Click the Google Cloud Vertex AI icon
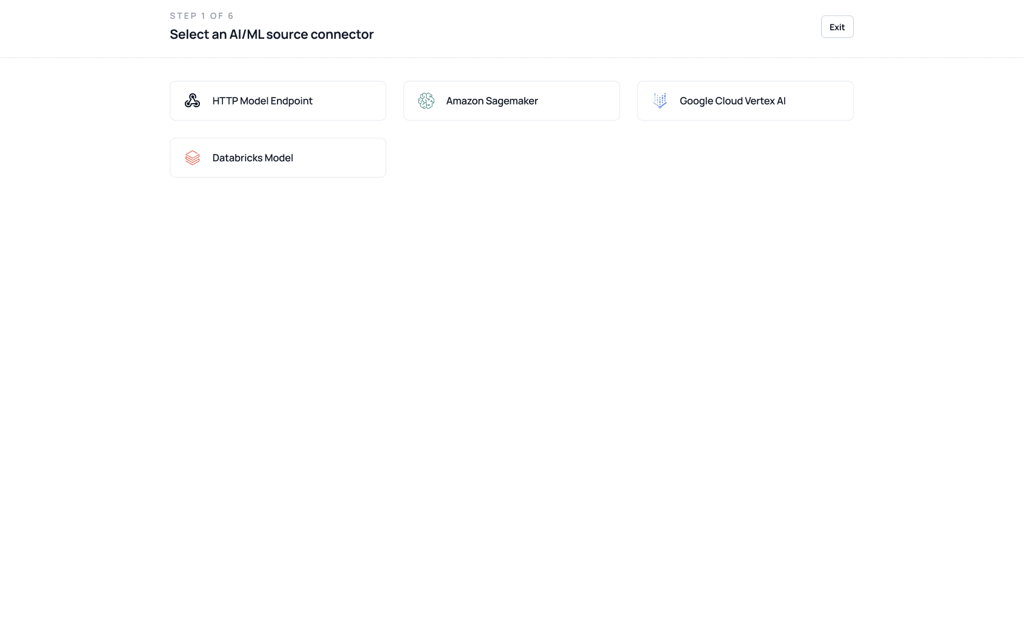 pos(660,101)
